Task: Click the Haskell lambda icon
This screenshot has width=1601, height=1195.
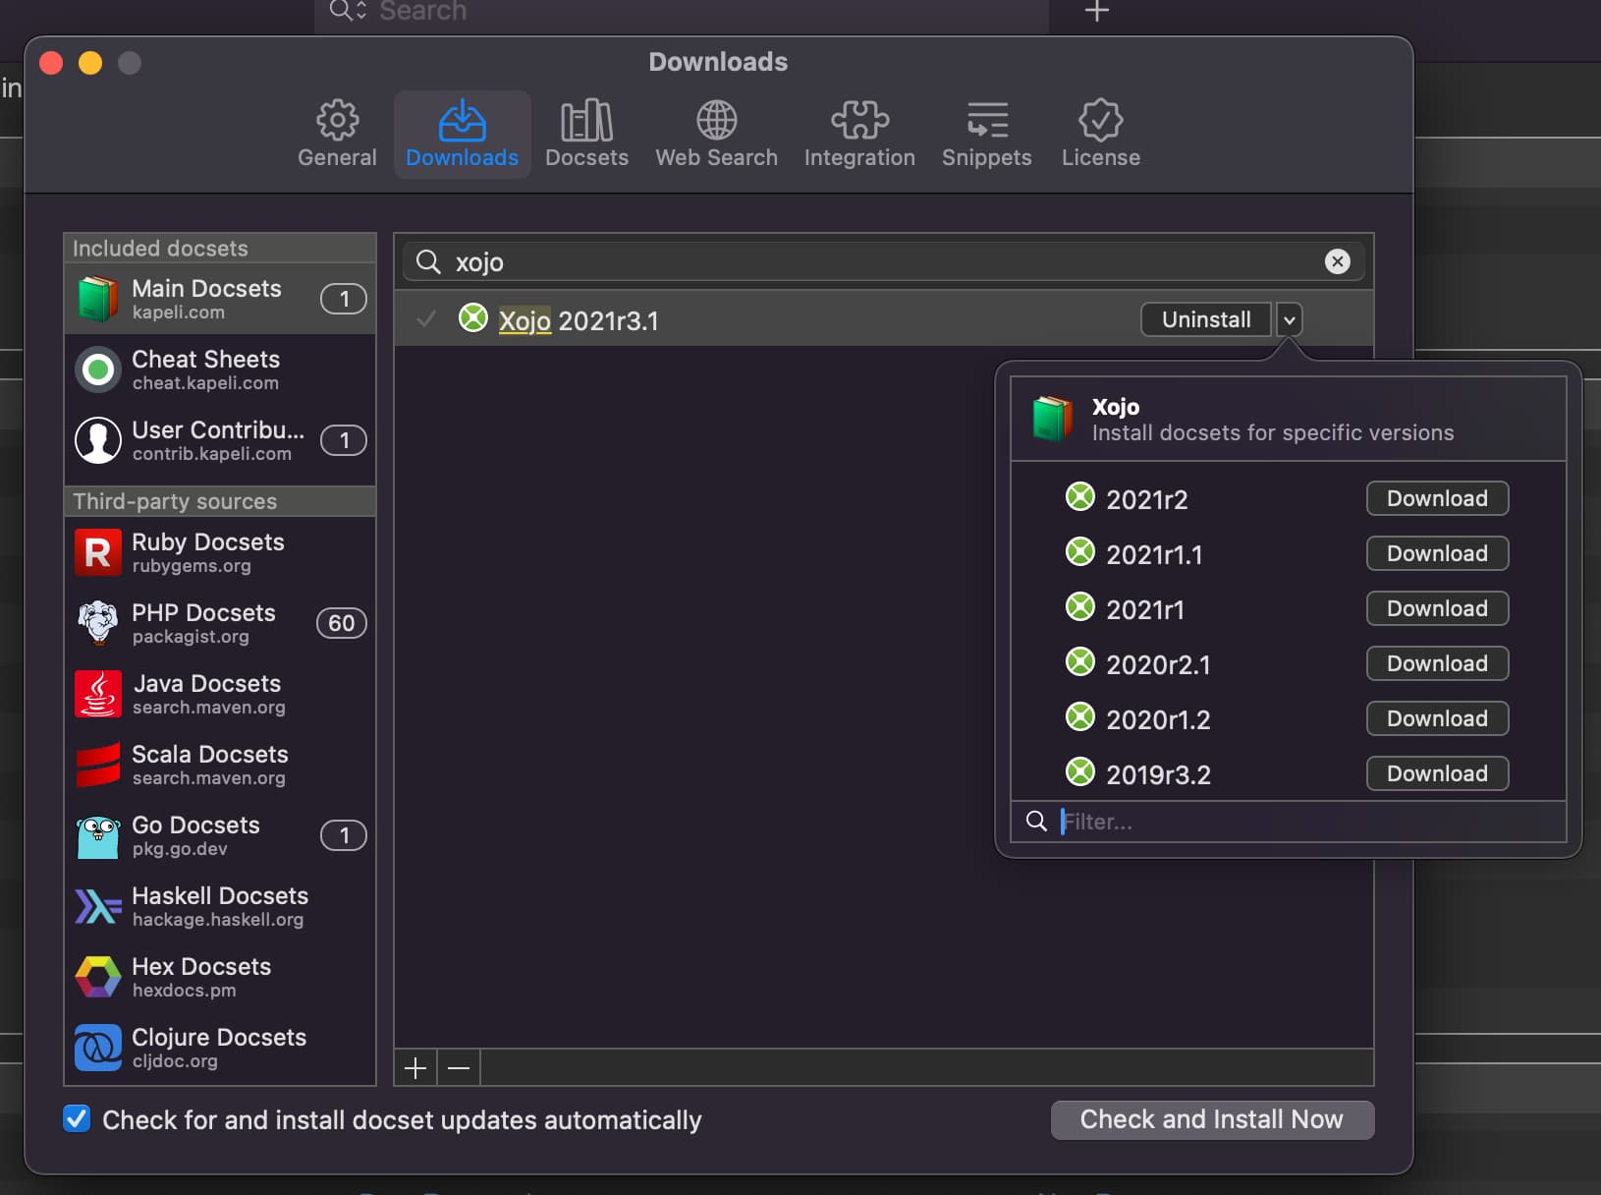Action: click(98, 906)
